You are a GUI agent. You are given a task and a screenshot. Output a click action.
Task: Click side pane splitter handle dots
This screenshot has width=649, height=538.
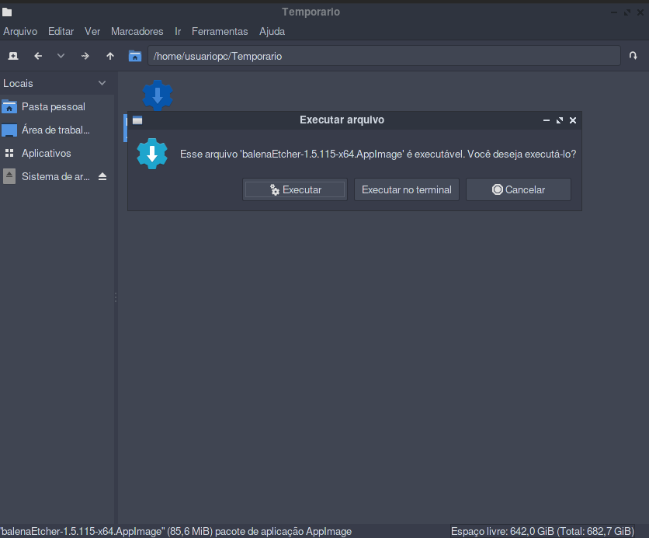[116, 297]
